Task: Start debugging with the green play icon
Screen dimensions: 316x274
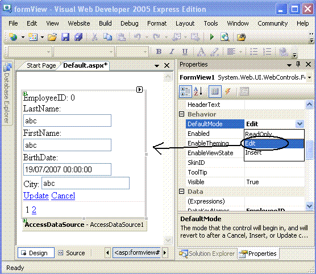Action: coord(212,37)
